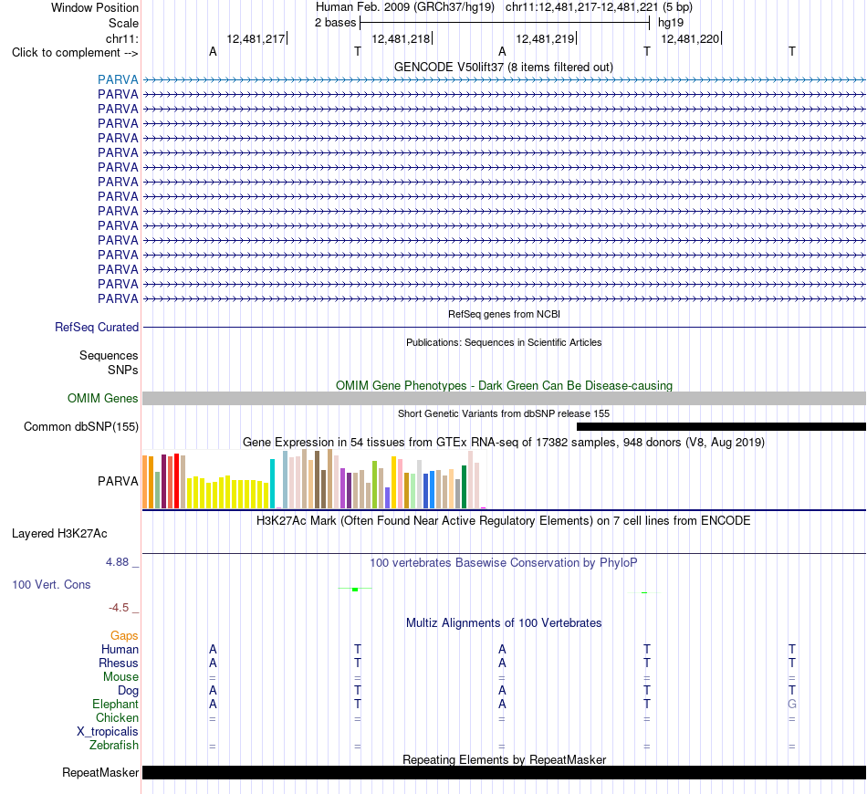Click the larger green PhyloP conservation bar

(x=355, y=590)
